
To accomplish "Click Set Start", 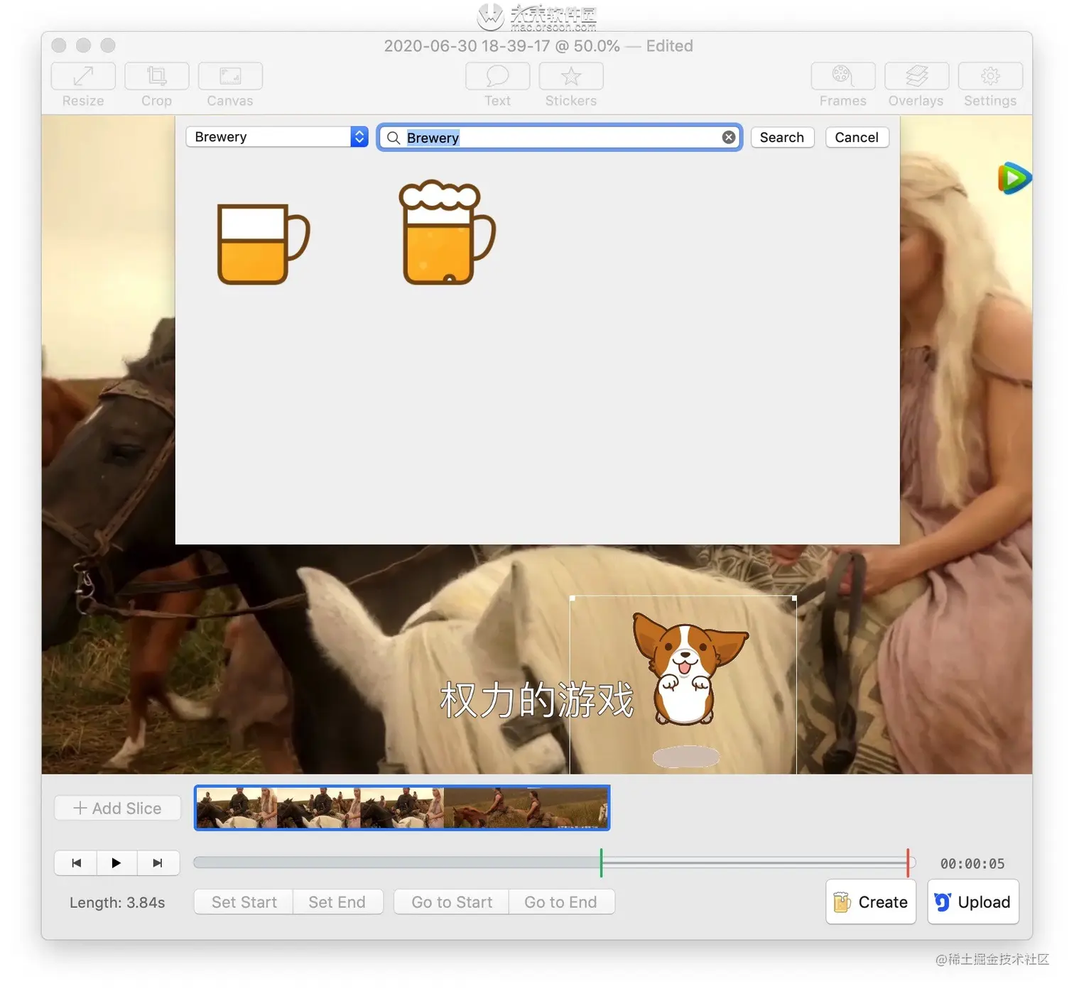I will (x=244, y=902).
